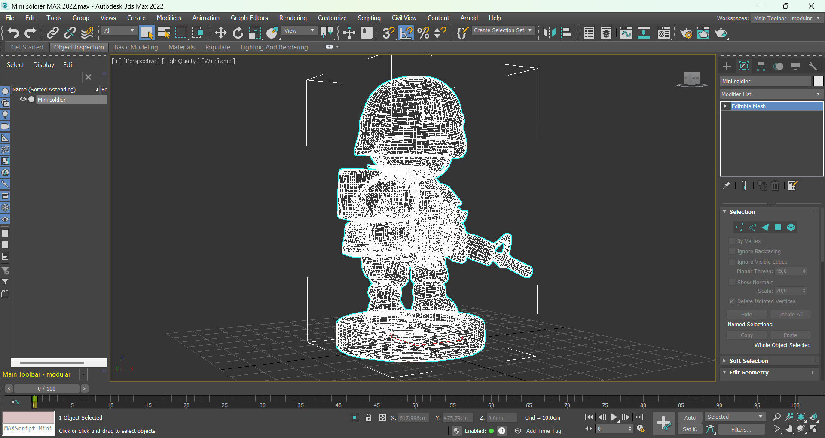Click the Redo arrow icon
Viewport: 825px width, 438px height.
tap(30, 33)
